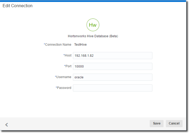Click the back arrow icon

[x=7, y=125]
